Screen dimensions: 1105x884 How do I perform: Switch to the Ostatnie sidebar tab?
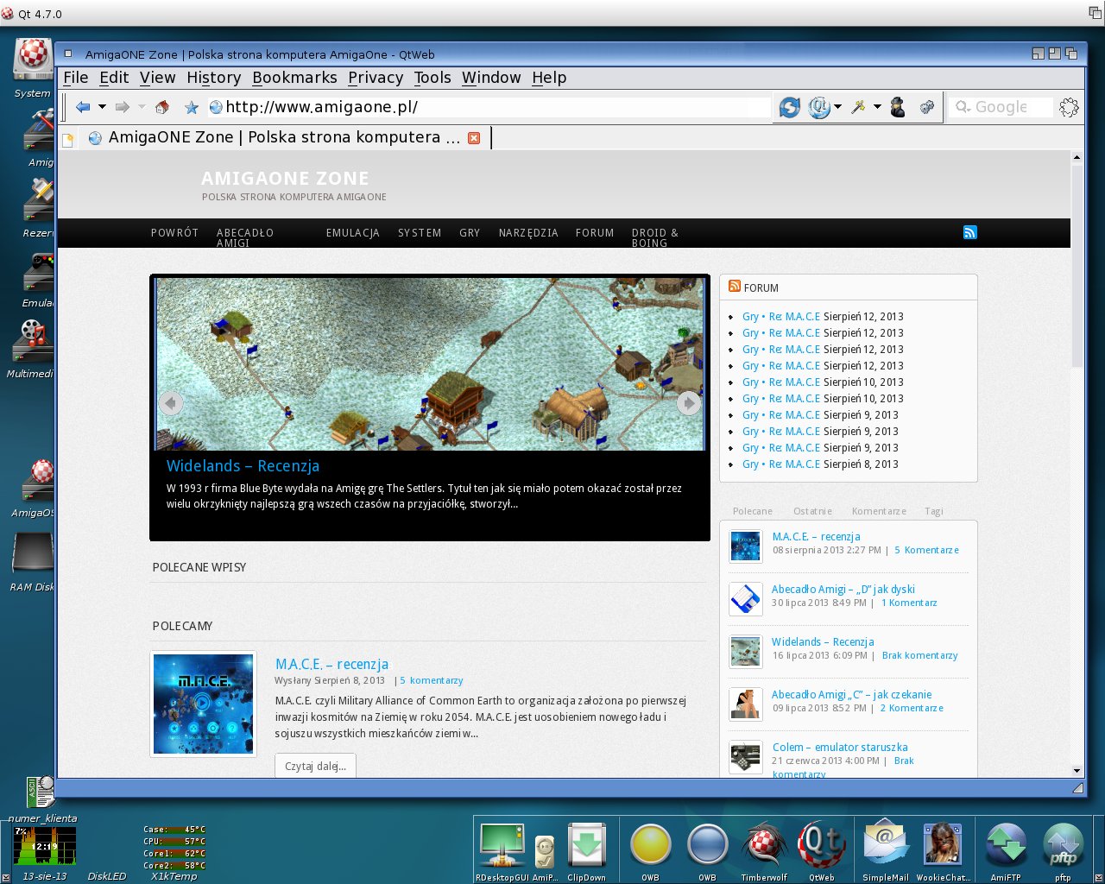click(812, 511)
